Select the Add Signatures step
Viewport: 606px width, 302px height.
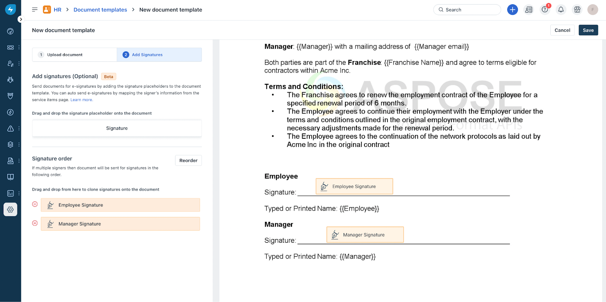coord(159,55)
